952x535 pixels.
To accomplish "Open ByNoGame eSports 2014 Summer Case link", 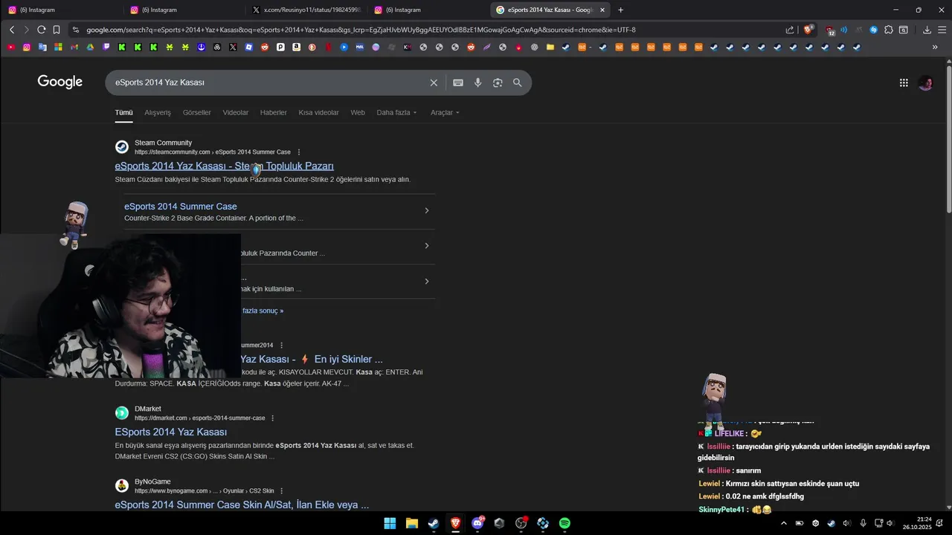I will 242,505.
